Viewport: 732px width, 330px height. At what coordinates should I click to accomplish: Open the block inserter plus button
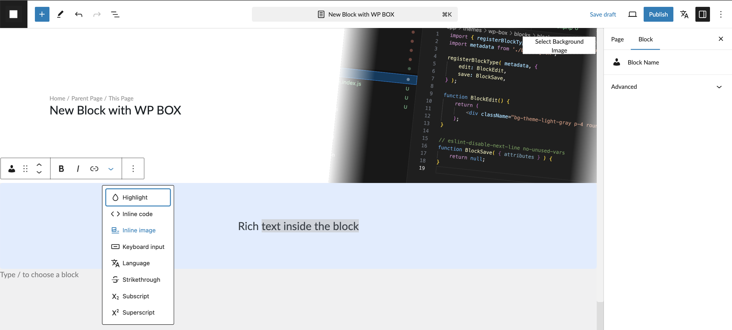(42, 14)
